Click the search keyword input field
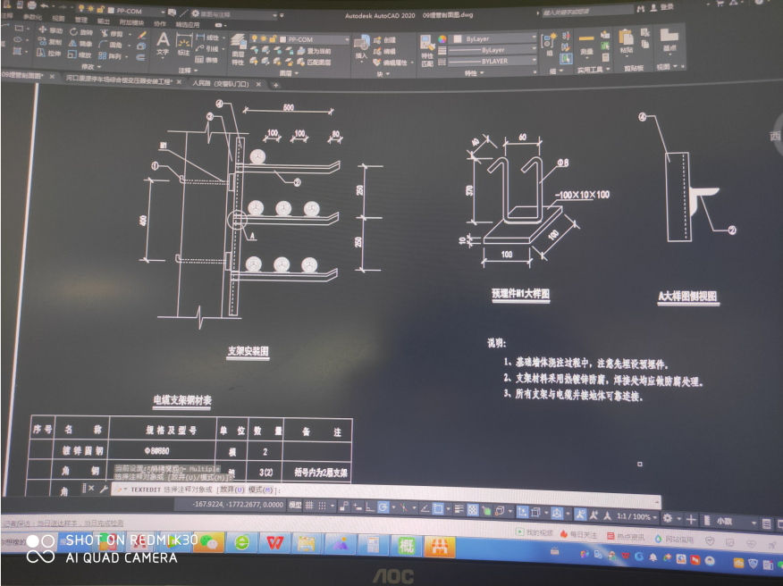Viewport: 783px width, 586px height. pyautogui.click(x=587, y=11)
